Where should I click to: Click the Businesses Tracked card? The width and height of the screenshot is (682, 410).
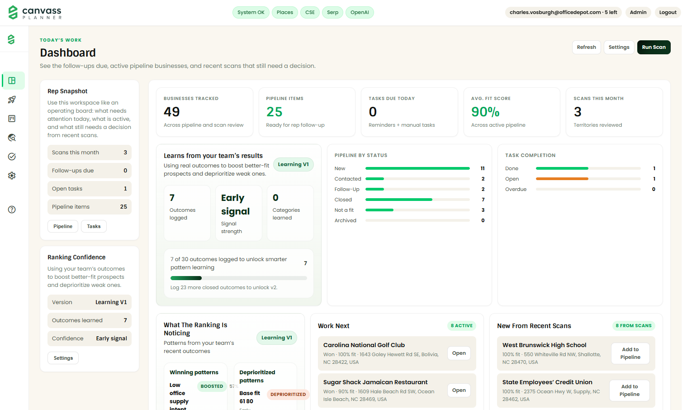pos(204,112)
